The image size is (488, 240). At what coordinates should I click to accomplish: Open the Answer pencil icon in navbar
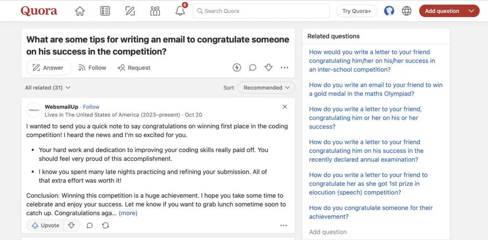(130, 11)
